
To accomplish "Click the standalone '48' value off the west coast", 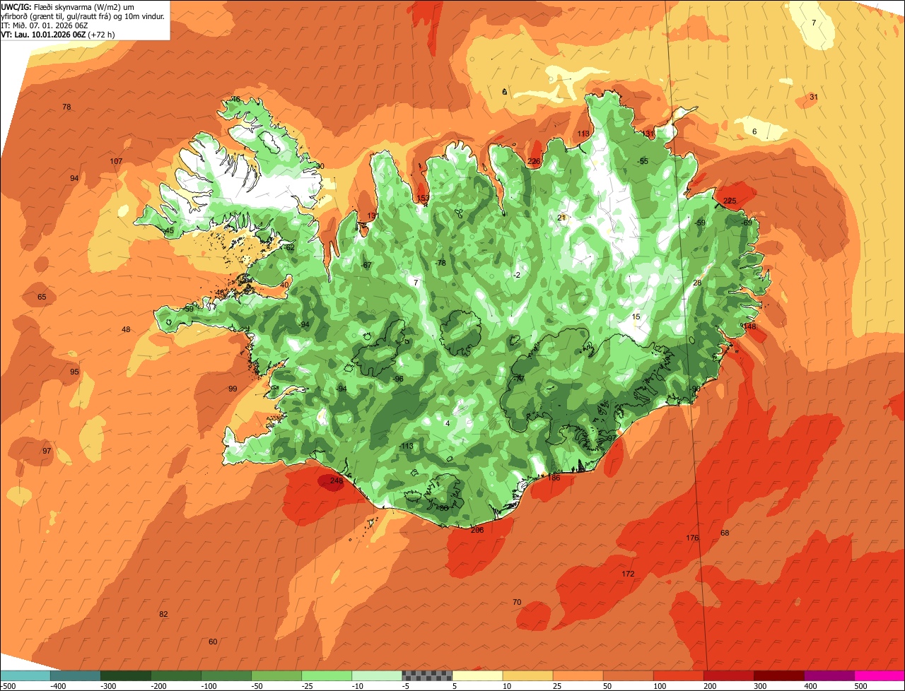I will coord(126,330).
